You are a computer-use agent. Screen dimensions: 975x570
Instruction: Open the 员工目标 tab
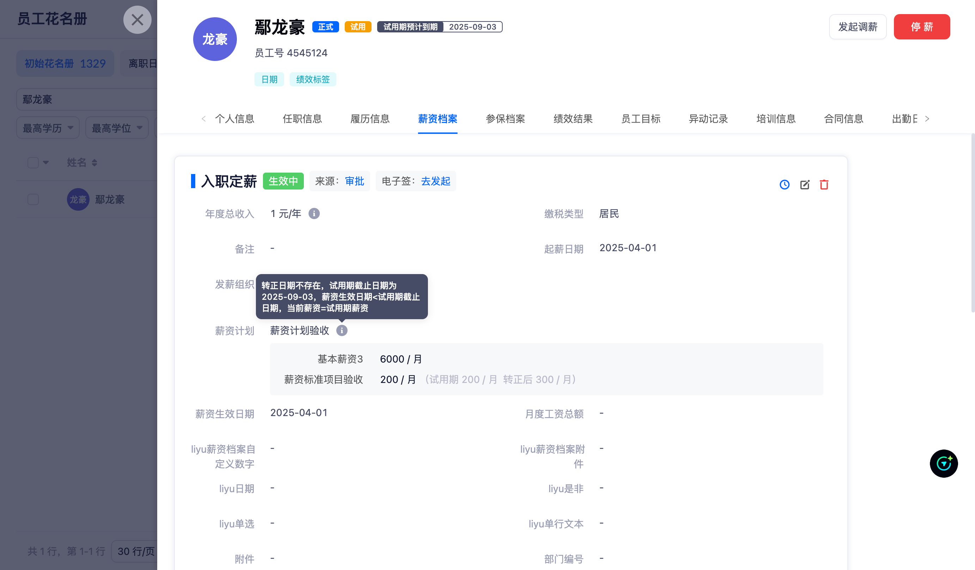[641, 119]
